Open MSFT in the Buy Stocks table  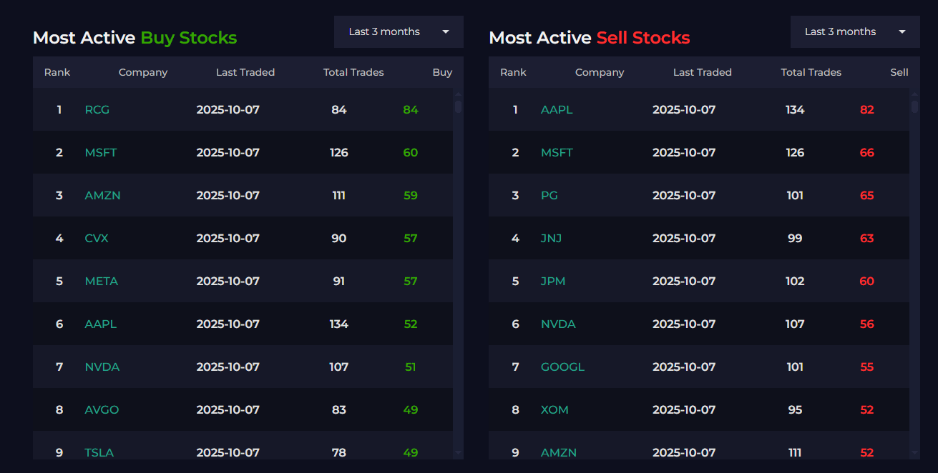[x=101, y=153]
